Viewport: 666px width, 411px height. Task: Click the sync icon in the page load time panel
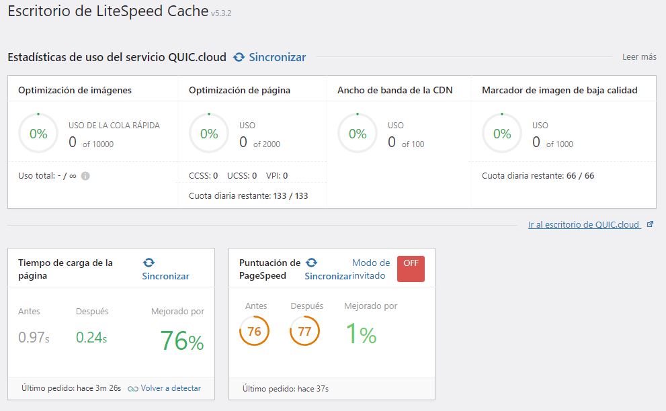tap(149, 263)
